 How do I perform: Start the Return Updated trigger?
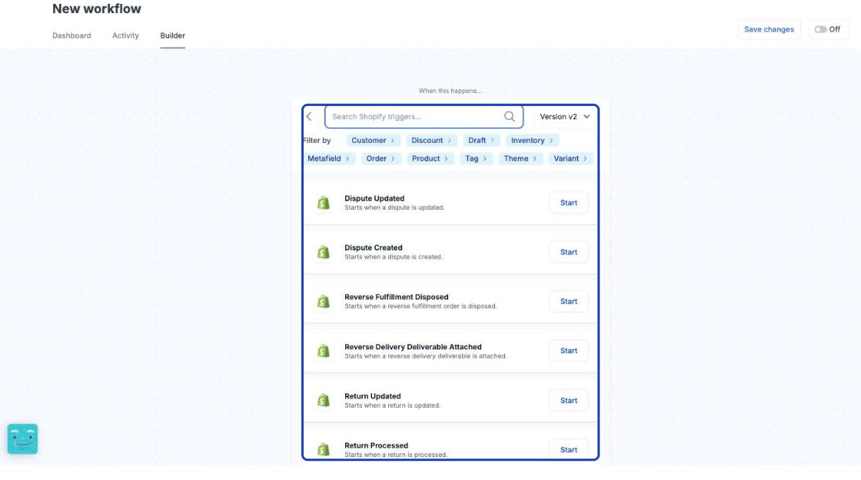(x=568, y=400)
